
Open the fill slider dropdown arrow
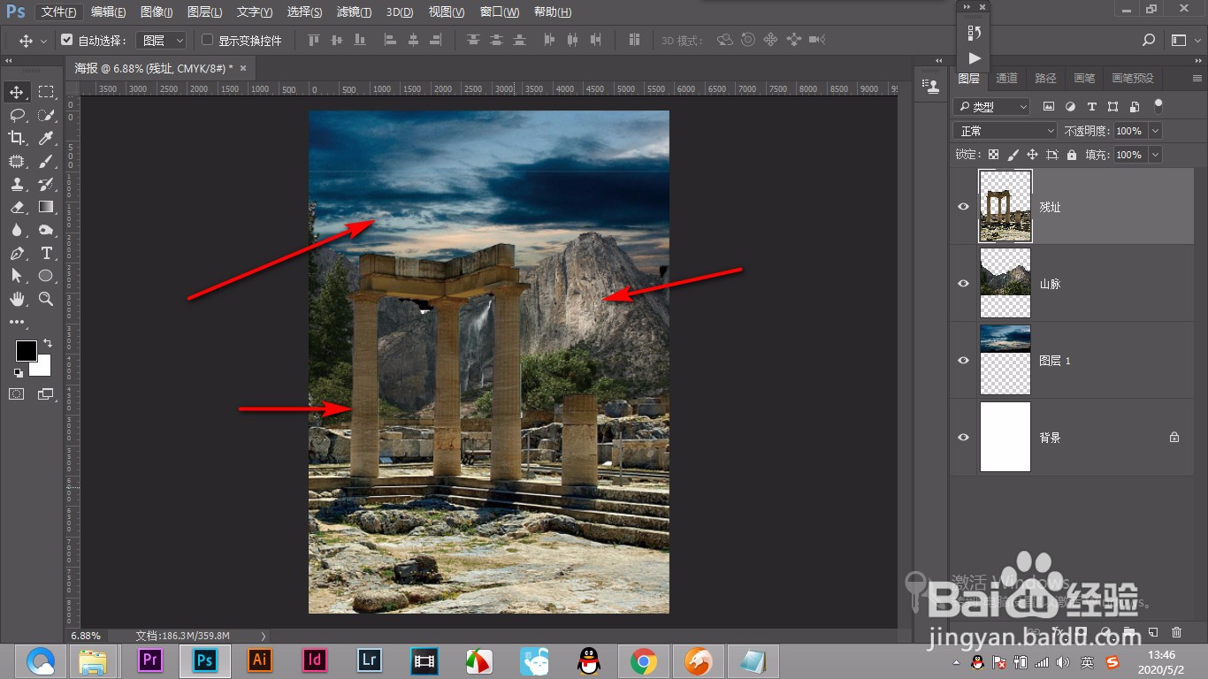[1155, 155]
